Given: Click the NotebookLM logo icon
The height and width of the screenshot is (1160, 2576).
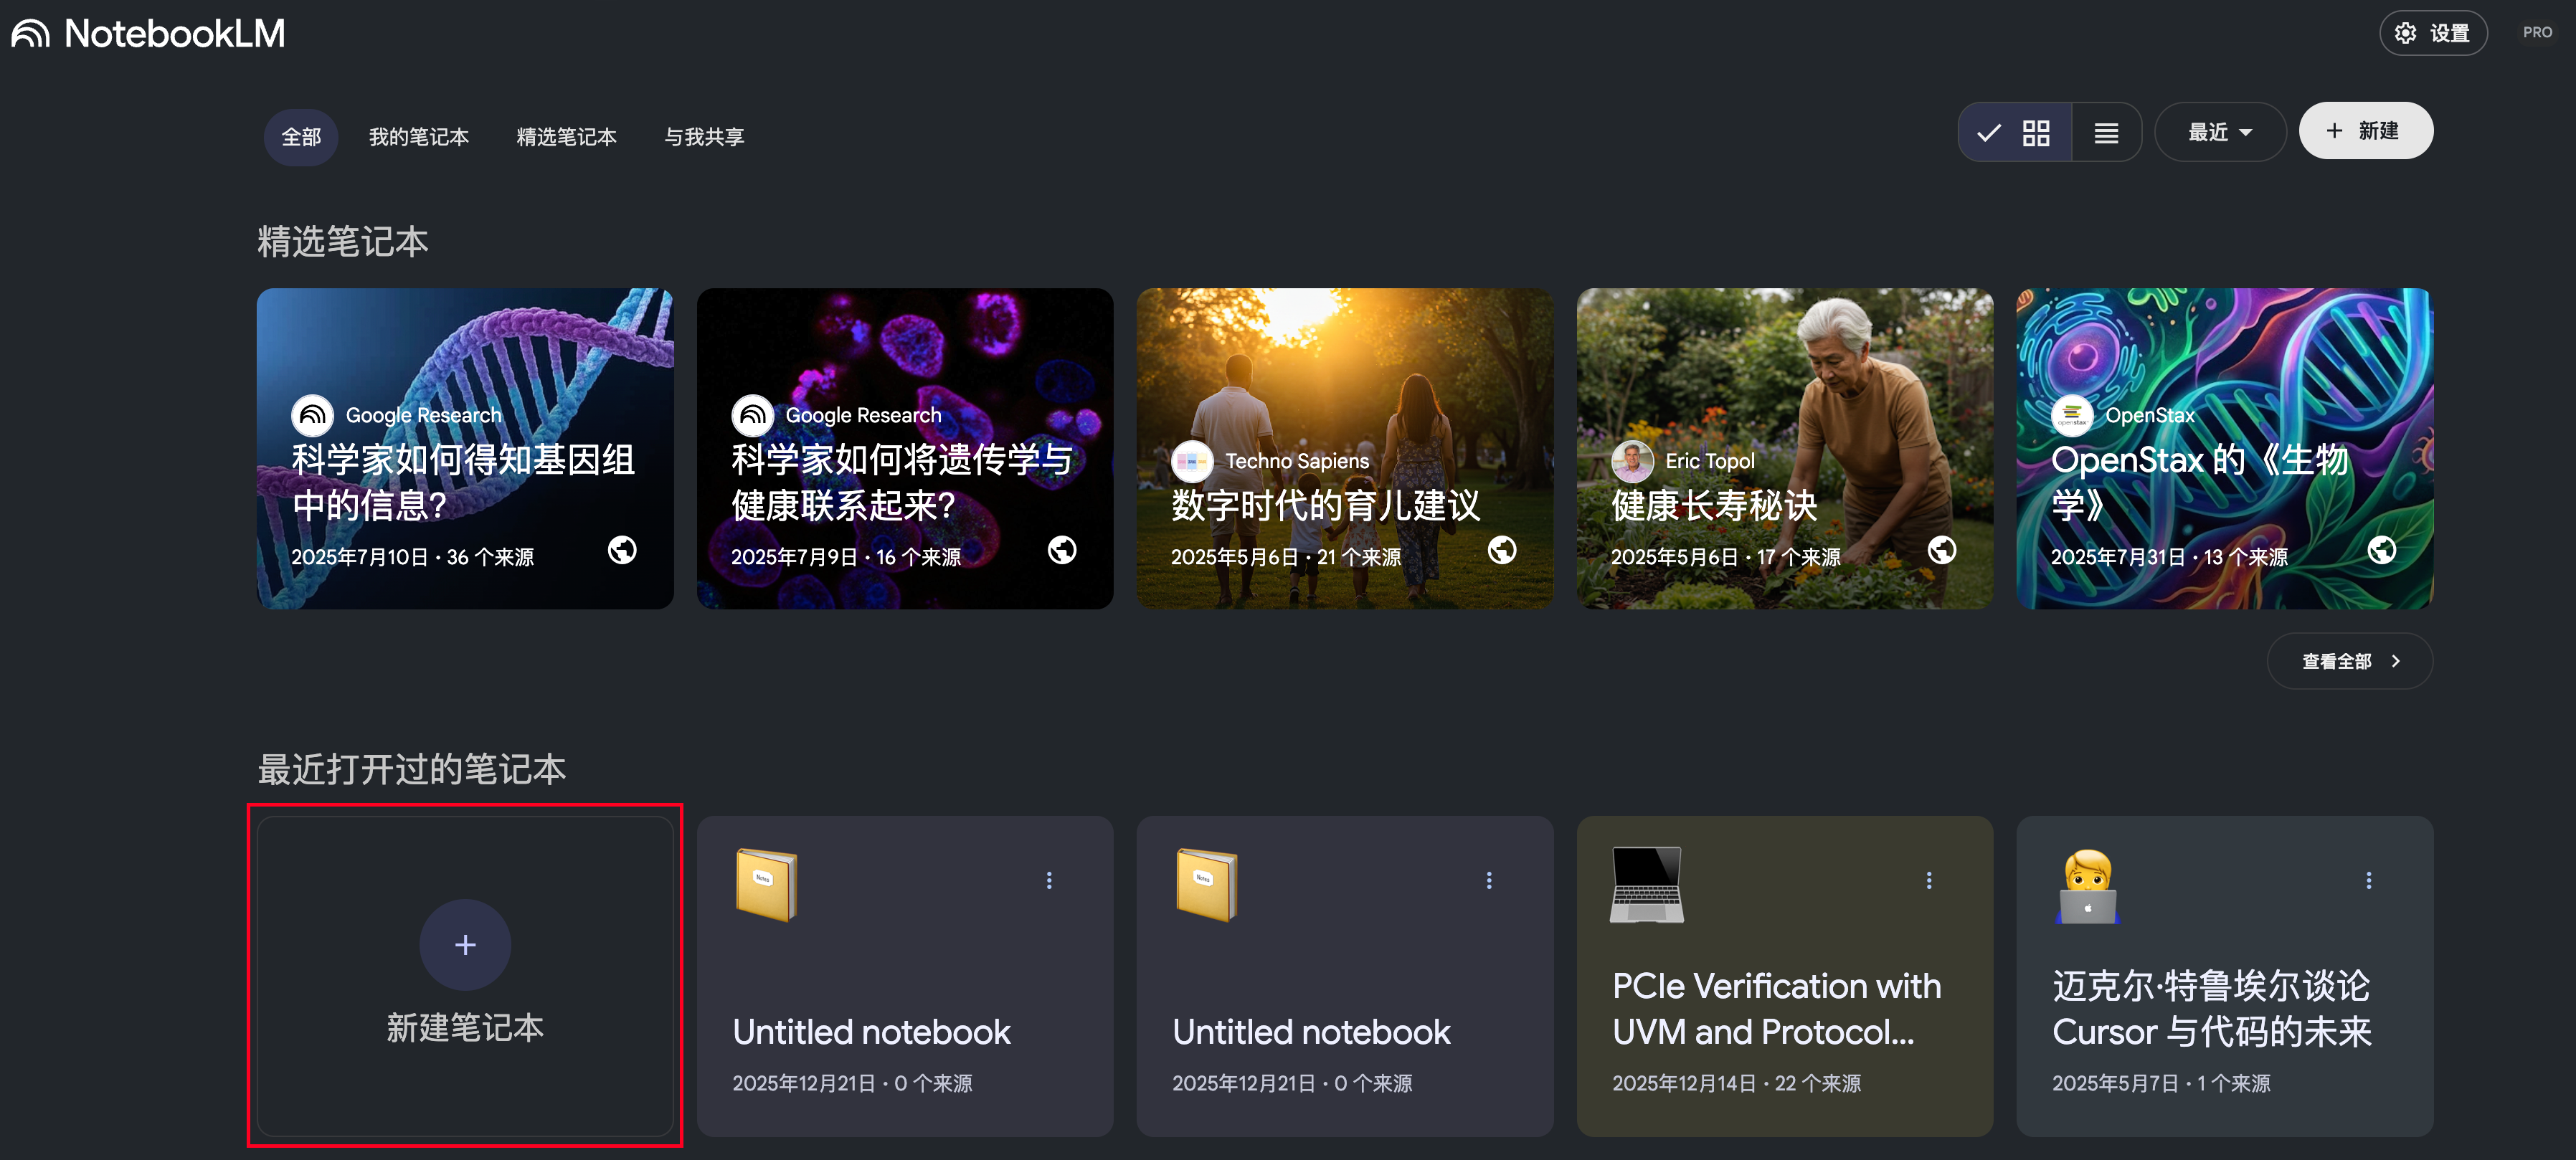Looking at the screenshot, I should [x=30, y=34].
